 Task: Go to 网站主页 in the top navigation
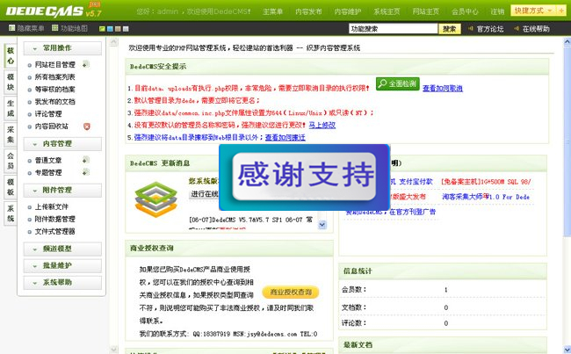click(426, 11)
